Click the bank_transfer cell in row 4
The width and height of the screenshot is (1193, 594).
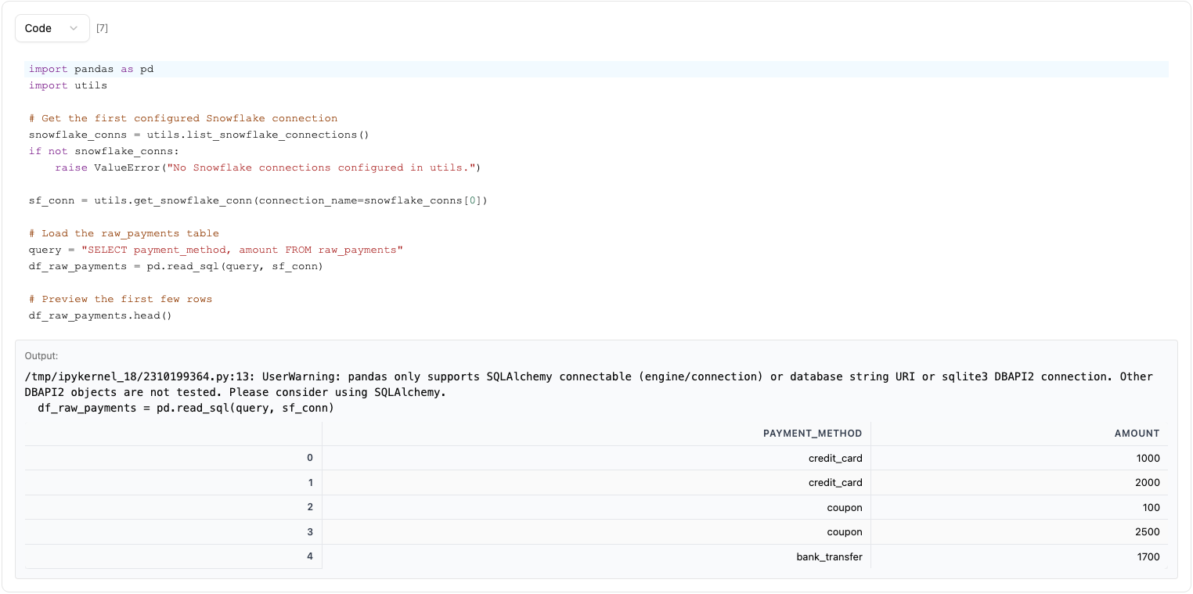pyautogui.click(x=830, y=556)
